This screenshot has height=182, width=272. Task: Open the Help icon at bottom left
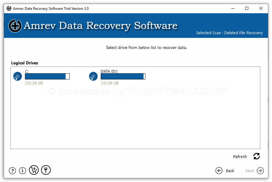point(12,170)
